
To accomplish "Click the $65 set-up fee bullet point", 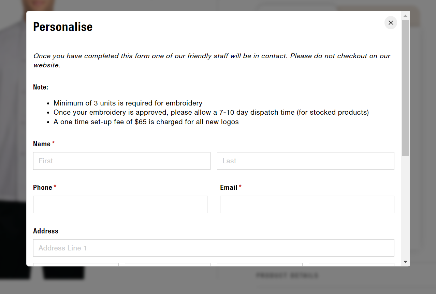I will 146,122.
